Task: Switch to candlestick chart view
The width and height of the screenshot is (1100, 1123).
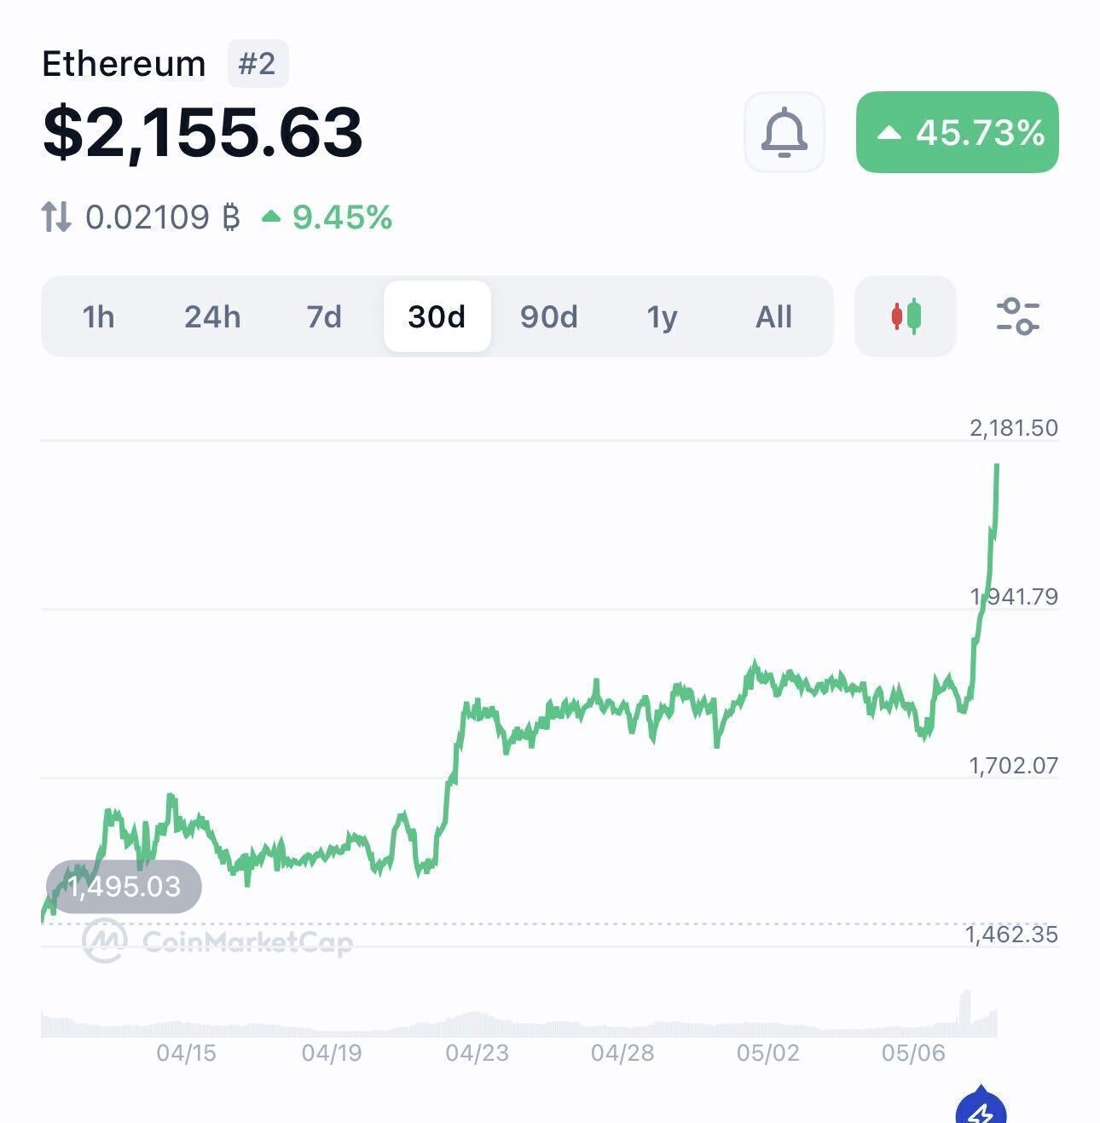Action: (x=906, y=316)
